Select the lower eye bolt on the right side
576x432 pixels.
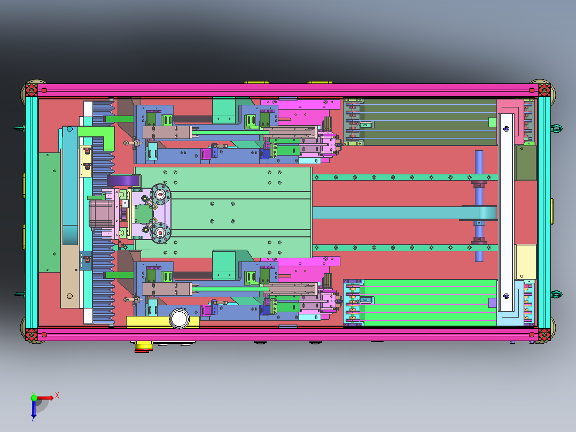(556, 294)
